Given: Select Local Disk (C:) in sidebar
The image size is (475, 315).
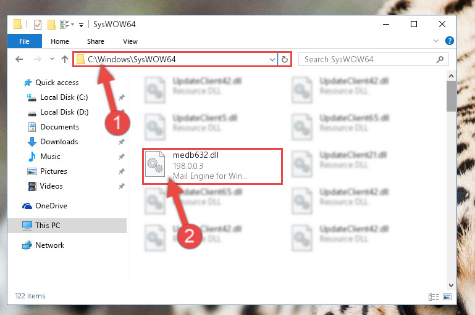Looking at the screenshot, I should (x=64, y=97).
